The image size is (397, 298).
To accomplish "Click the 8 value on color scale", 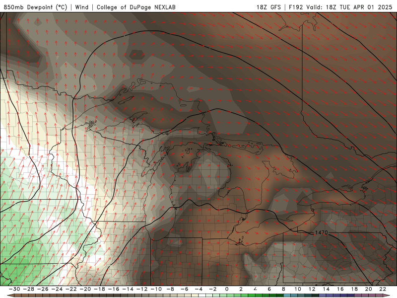I will pyautogui.click(x=283, y=289).
